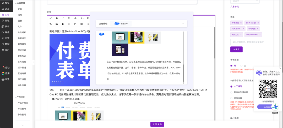The height and width of the screenshot is (128, 283).
Task: Collapse the 产品介绍 sidebar section
Action: 15,97
